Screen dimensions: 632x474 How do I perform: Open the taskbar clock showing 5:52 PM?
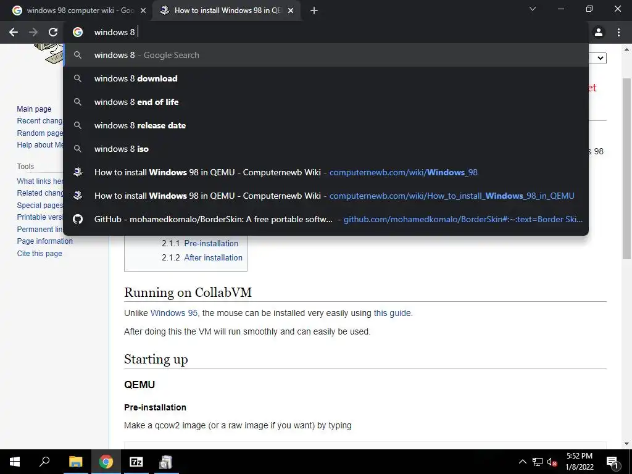coord(579,462)
